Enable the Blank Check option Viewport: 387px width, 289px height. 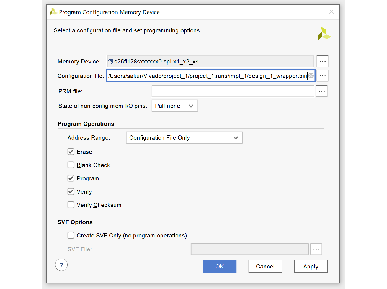[x=71, y=165]
